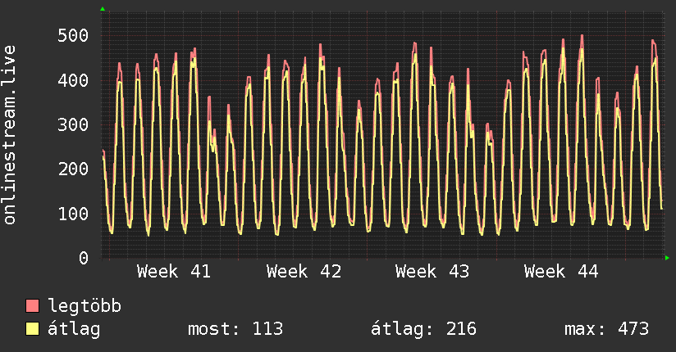Click the green arrow atop the y-axis
This screenshot has height=352, width=676.
pyautogui.click(x=103, y=9)
